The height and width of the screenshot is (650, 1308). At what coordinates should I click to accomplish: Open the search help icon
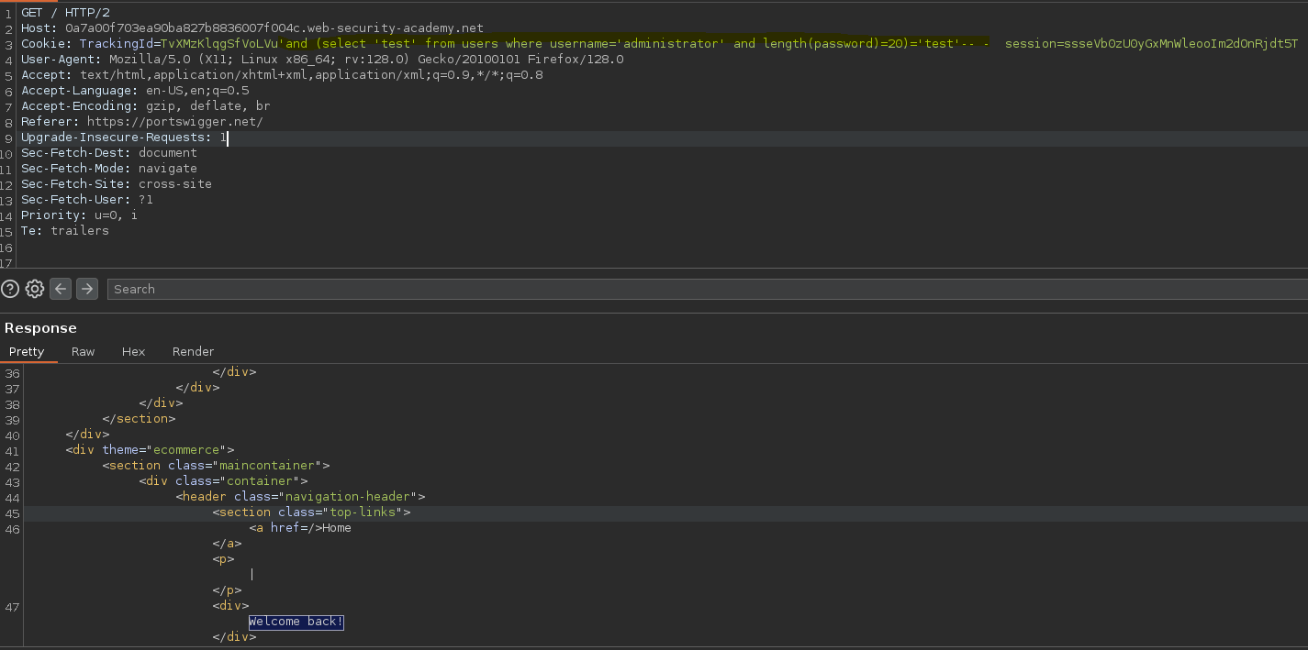pos(10,289)
